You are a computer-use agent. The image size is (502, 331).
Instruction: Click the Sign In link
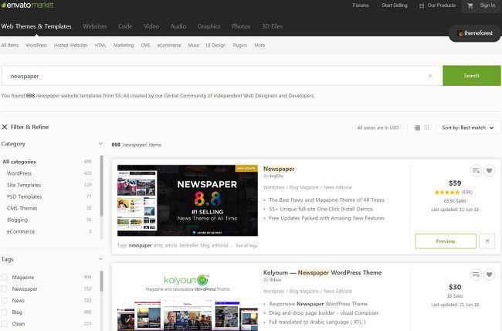(487, 5)
